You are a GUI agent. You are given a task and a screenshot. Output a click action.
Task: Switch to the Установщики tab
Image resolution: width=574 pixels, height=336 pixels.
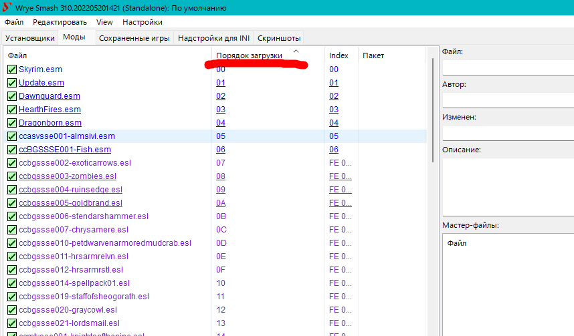pos(29,38)
